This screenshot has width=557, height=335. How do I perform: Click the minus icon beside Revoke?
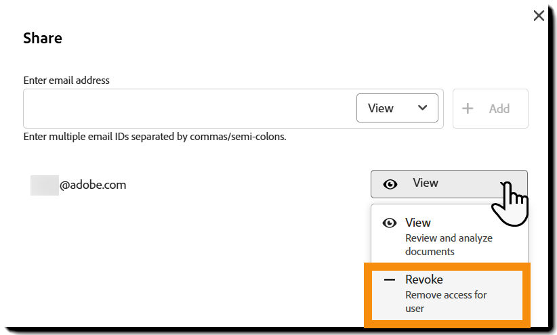390,280
